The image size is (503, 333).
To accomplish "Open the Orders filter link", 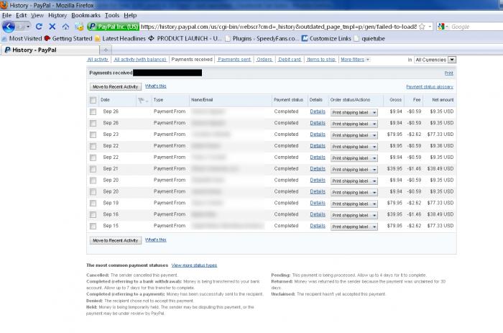I will coord(264,60).
